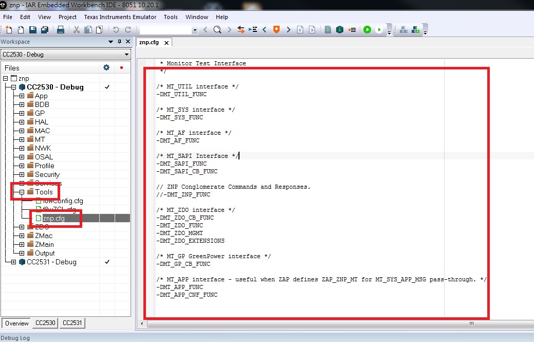534x342 pixels.
Task: Switch to the Overview workspace tab
Action: 16,323
